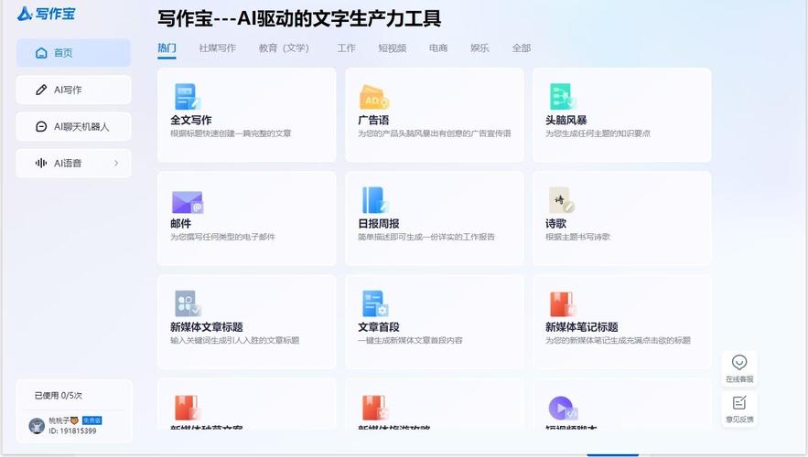
Task: Click the 意见反馈 feedback button
Action: pyautogui.click(x=739, y=409)
